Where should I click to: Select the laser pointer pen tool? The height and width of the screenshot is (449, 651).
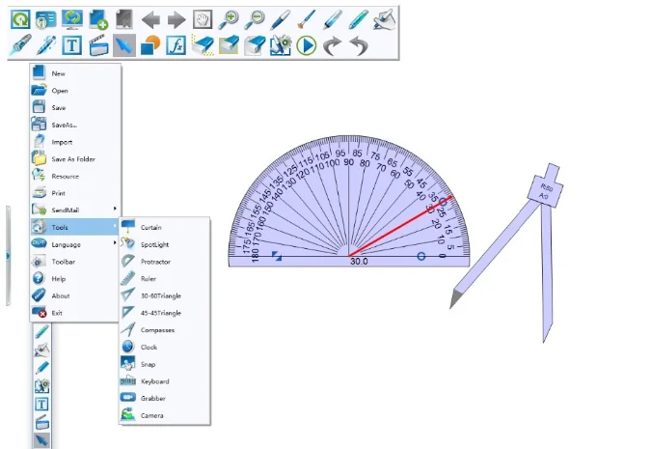pos(20,44)
